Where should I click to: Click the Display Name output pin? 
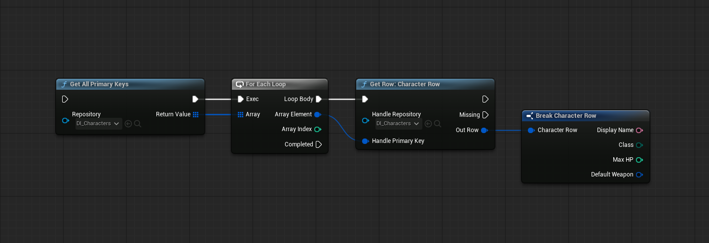click(x=639, y=130)
